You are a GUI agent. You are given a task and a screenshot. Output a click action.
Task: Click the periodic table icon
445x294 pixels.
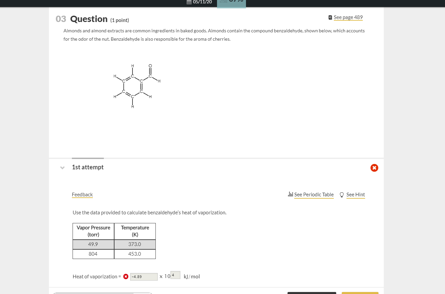(x=291, y=194)
